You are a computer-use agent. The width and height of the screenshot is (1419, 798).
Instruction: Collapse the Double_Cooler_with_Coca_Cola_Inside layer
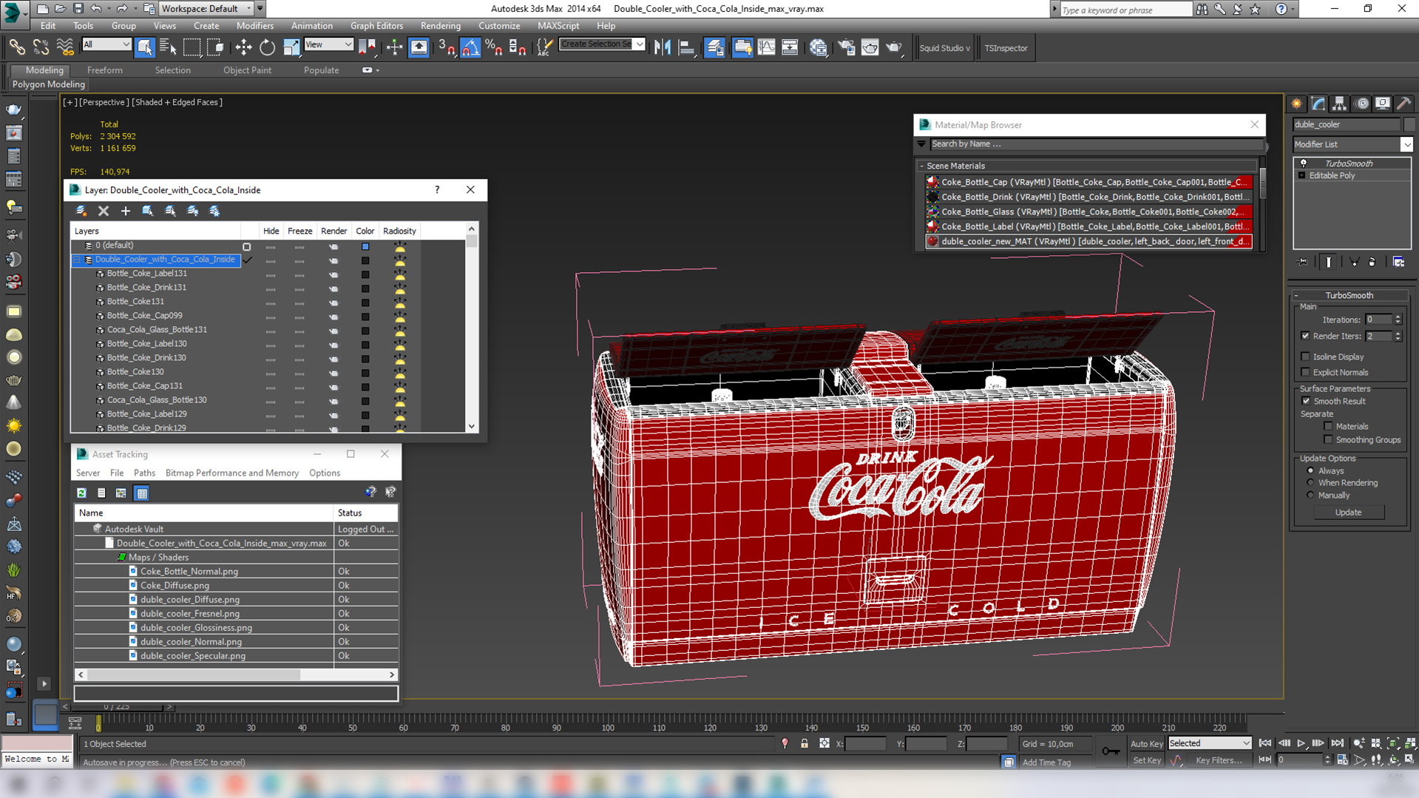pos(77,260)
